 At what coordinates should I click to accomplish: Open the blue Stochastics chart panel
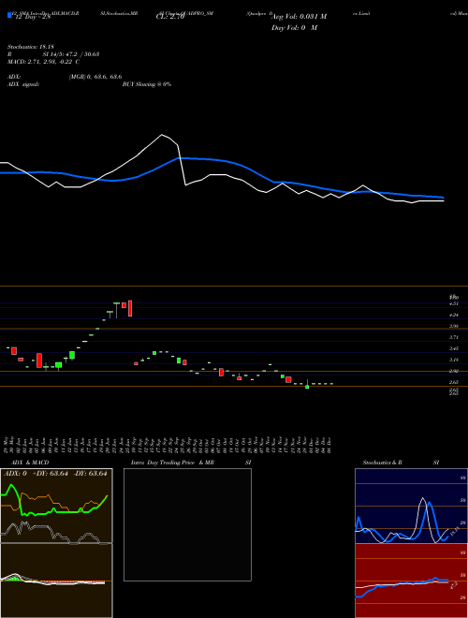(x=411, y=506)
